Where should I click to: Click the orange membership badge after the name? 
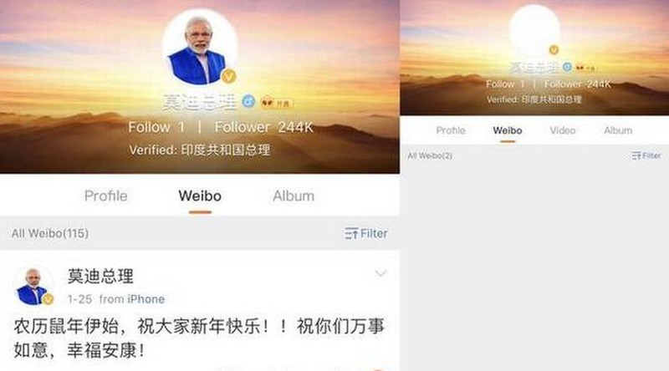coord(277,103)
